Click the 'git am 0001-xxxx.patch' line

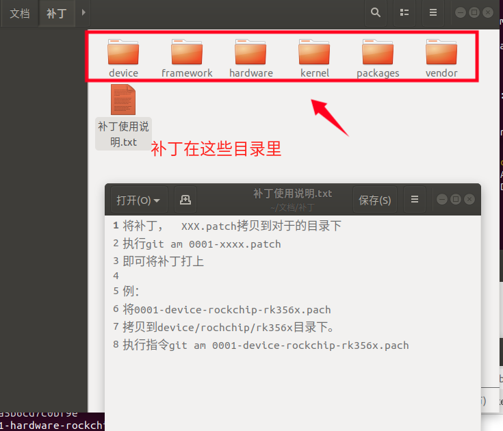[202, 244]
